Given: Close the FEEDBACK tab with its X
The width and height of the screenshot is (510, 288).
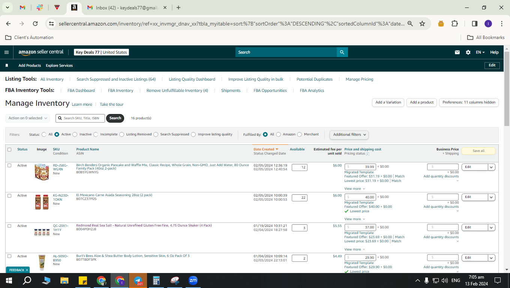Looking at the screenshot, I should pos(27,270).
